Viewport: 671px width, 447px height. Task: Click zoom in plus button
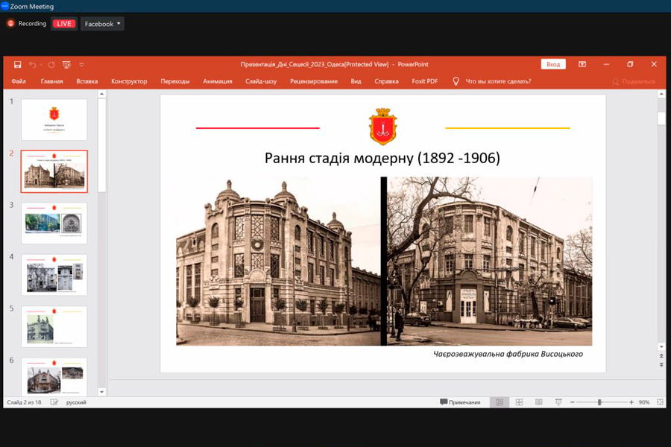(631, 402)
